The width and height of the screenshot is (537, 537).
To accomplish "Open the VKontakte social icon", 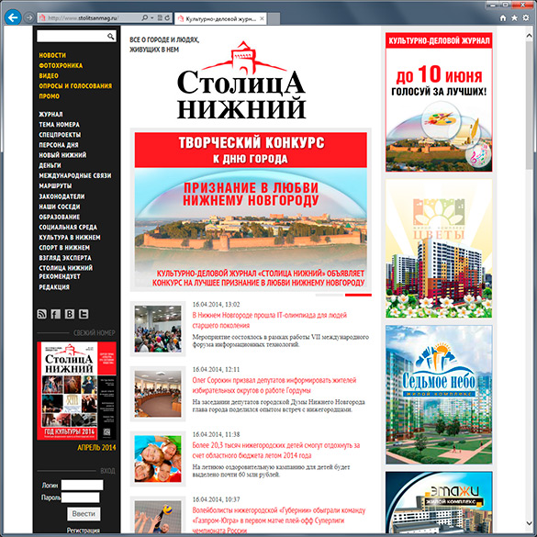I will pyautogui.click(x=70, y=314).
